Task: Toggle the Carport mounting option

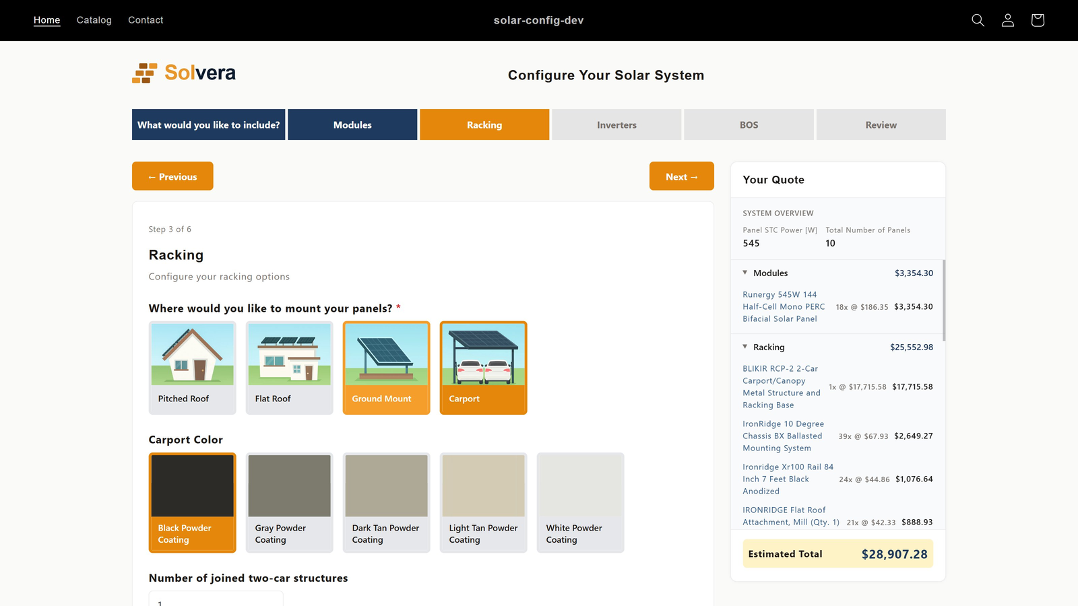Action: [484, 368]
